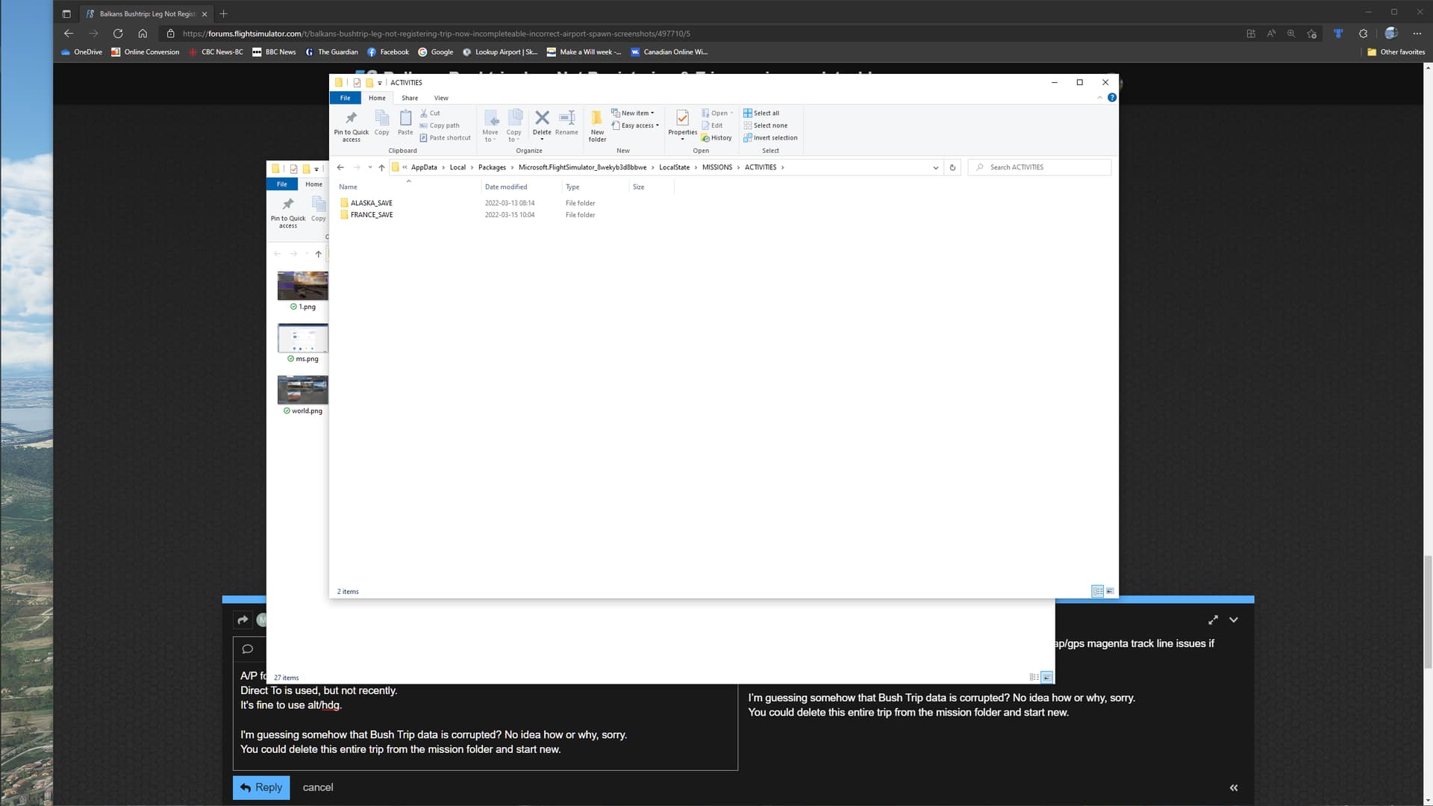Click the Rename icon in Organize group
The height and width of the screenshot is (806, 1433).
pos(566,122)
